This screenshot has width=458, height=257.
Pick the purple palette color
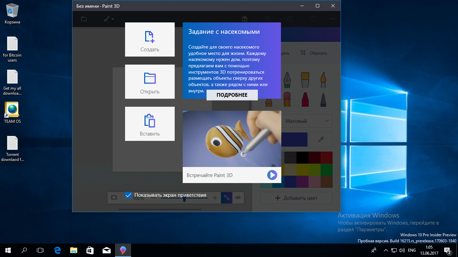[x=302, y=182]
